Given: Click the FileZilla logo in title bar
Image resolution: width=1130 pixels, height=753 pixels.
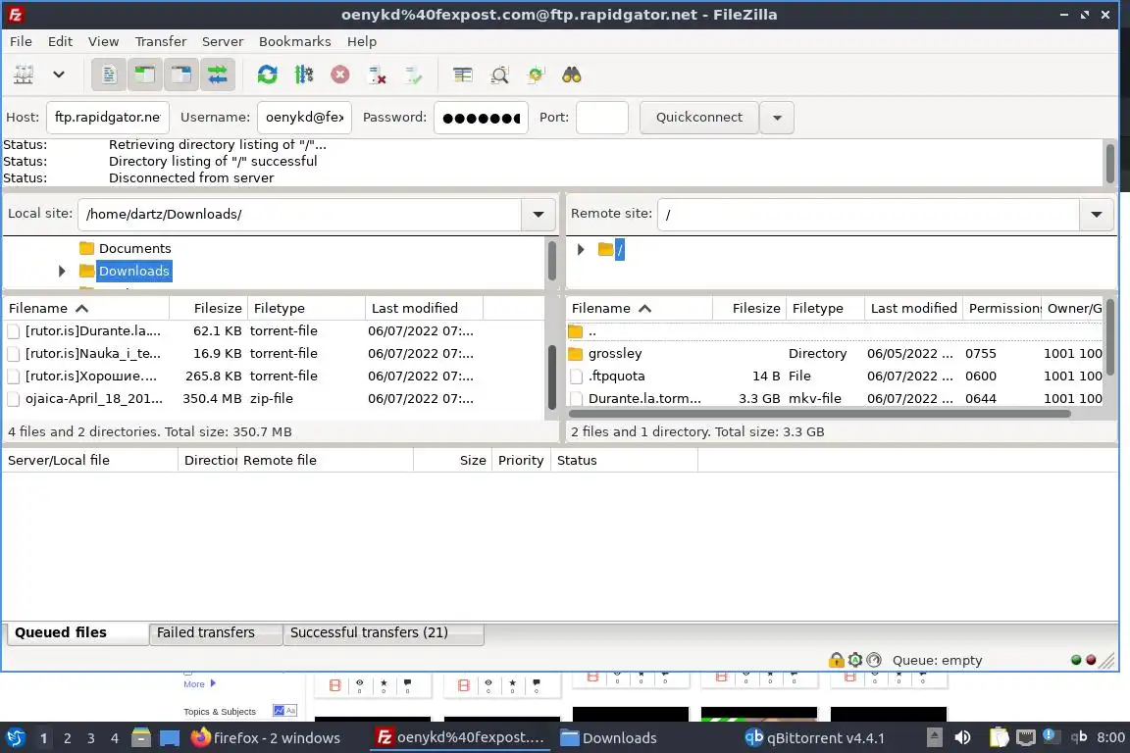Looking at the screenshot, I should [16, 15].
